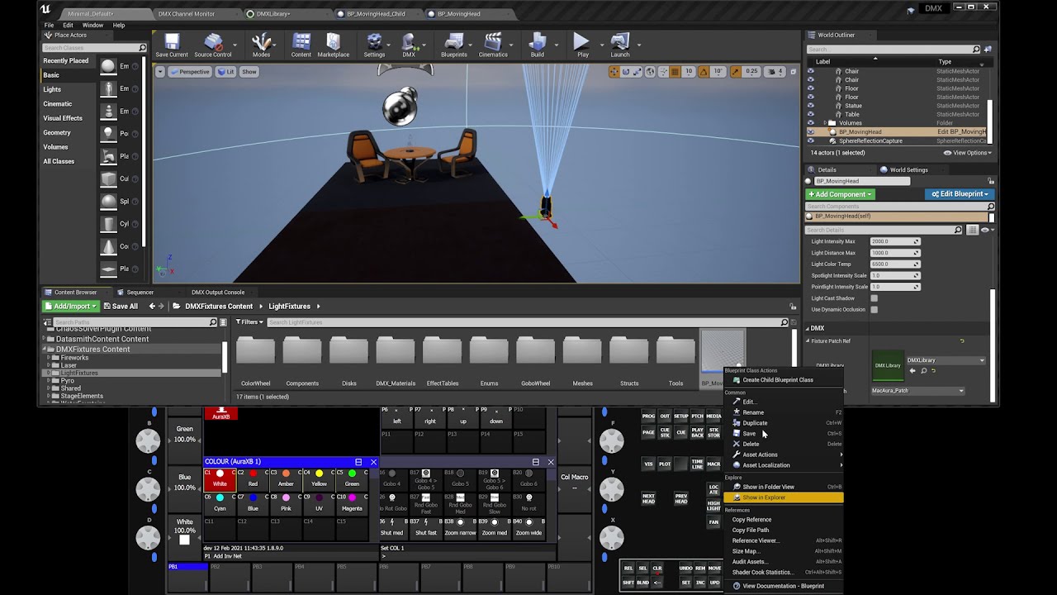Open the Marketplace toolbar icon

point(334,45)
